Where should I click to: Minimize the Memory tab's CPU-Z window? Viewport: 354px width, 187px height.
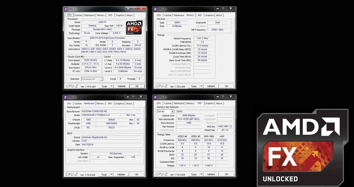(x=217, y=8)
